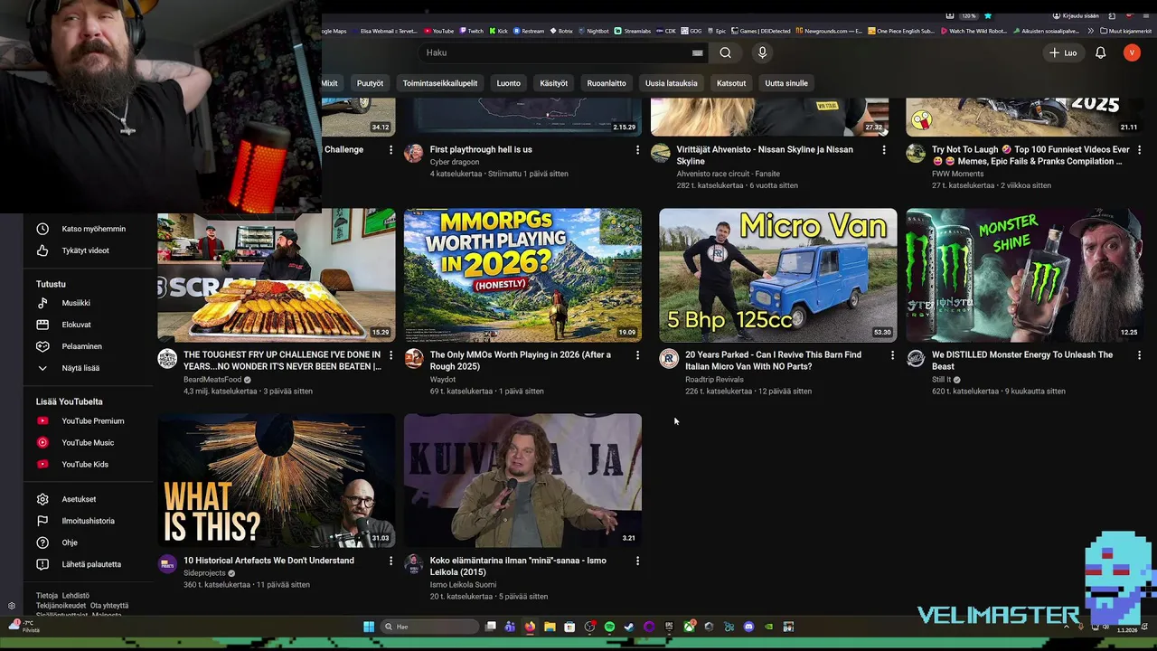The height and width of the screenshot is (651, 1157).
Task: Open Tykätyt videot in sidebar
Action: coord(86,250)
